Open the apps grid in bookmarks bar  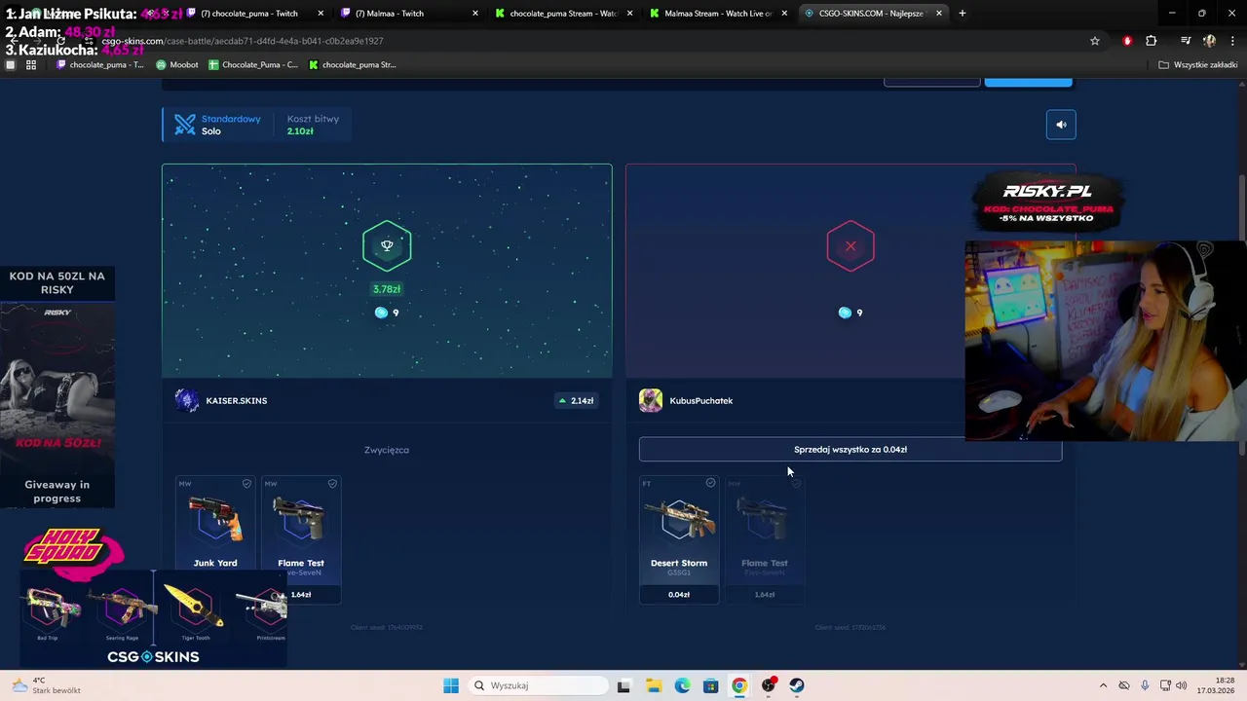(31, 65)
